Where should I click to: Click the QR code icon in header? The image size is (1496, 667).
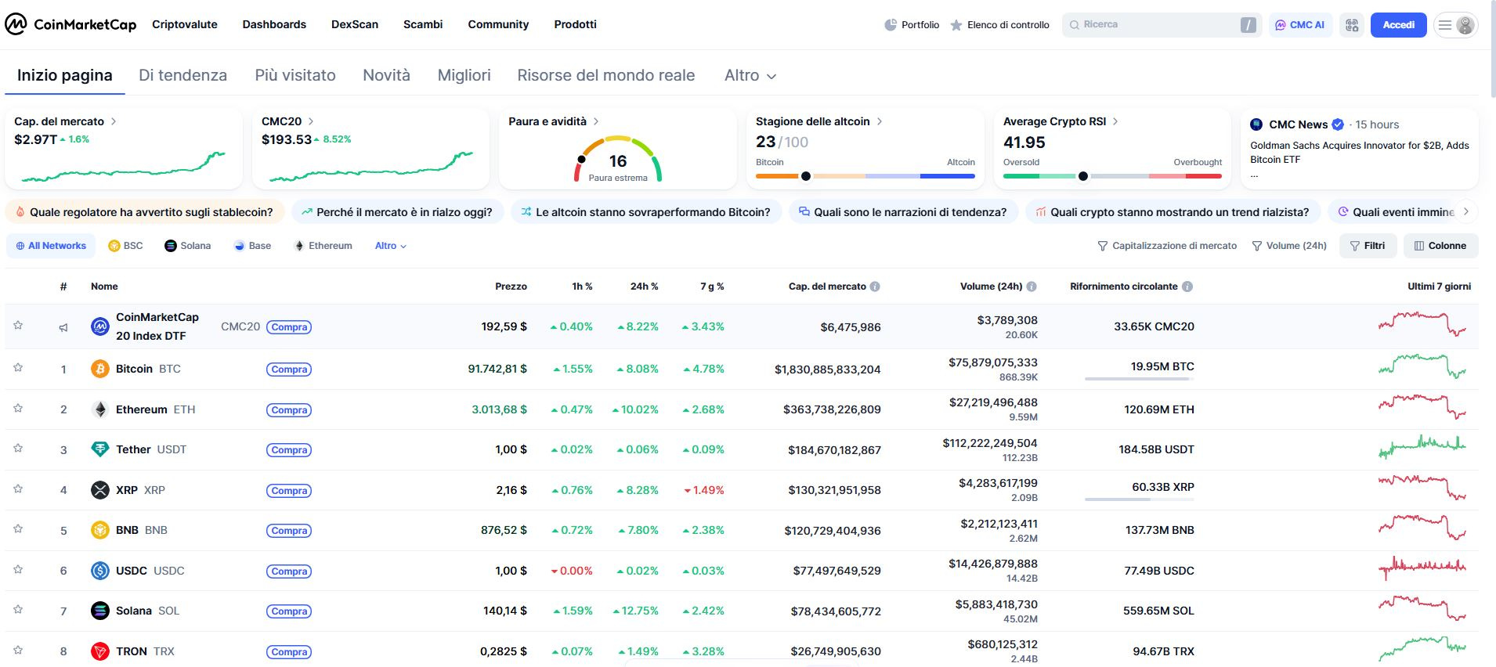(x=1352, y=25)
